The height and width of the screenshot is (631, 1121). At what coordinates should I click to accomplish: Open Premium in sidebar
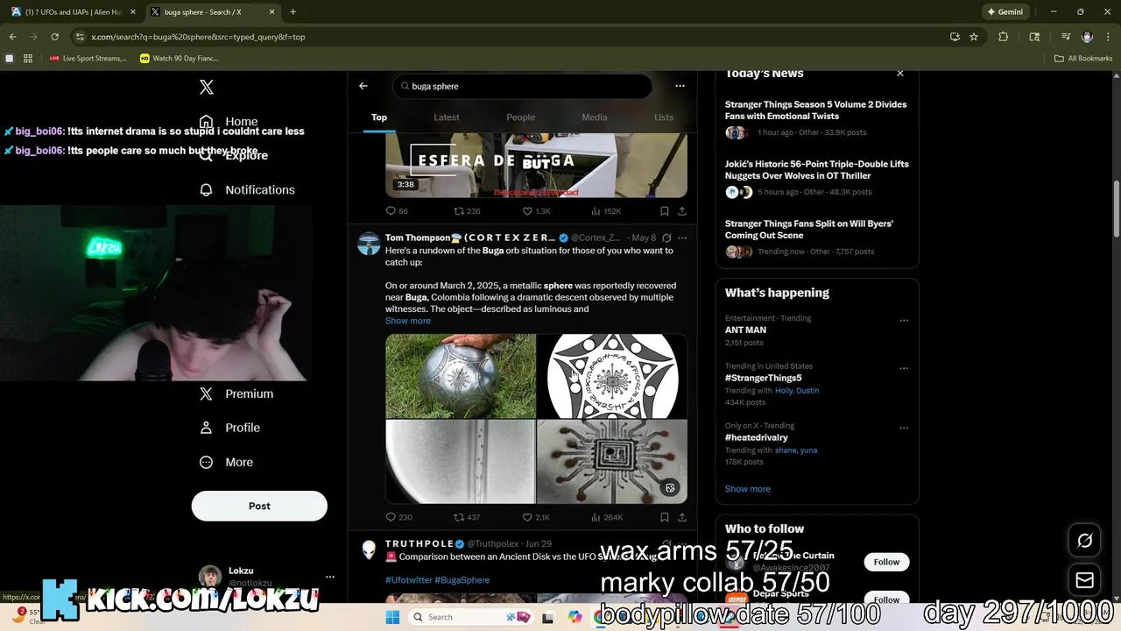pyautogui.click(x=236, y=393)
